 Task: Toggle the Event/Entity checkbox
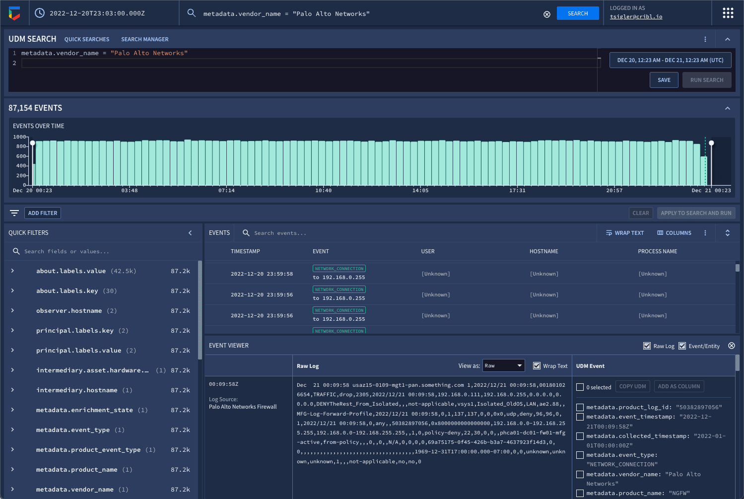click(x=682, y=346)
